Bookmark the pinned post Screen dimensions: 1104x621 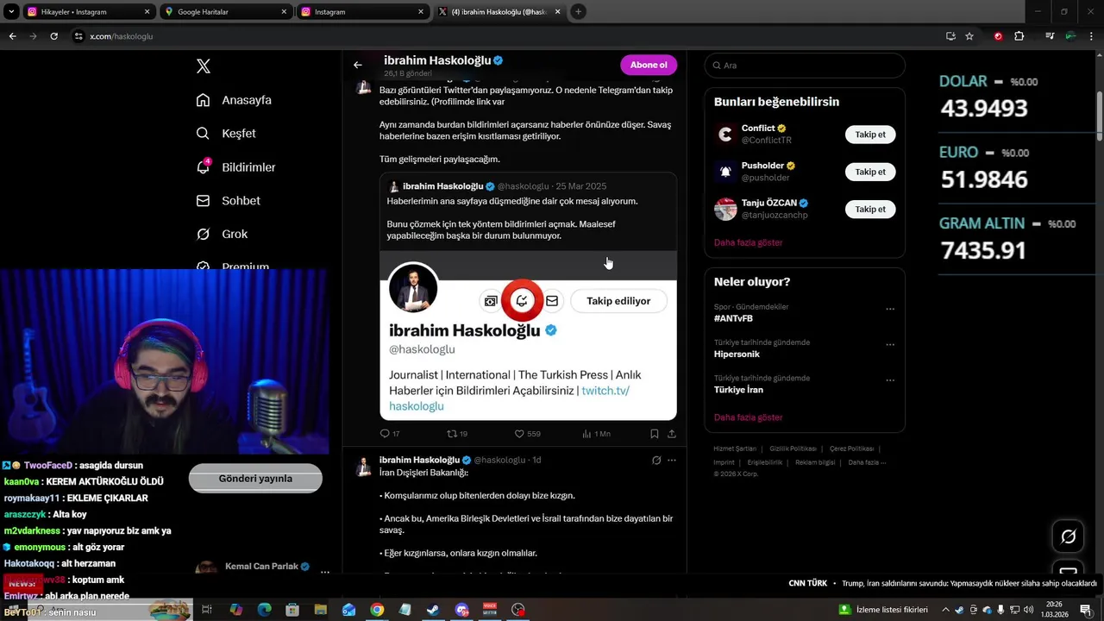click(655, 434)
